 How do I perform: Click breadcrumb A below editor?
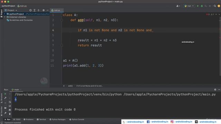click(x=64, y=86)
